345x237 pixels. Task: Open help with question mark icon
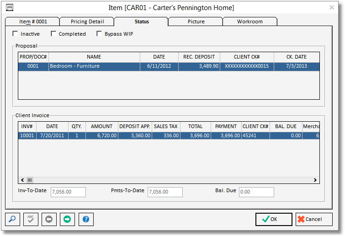click(85, 219)
